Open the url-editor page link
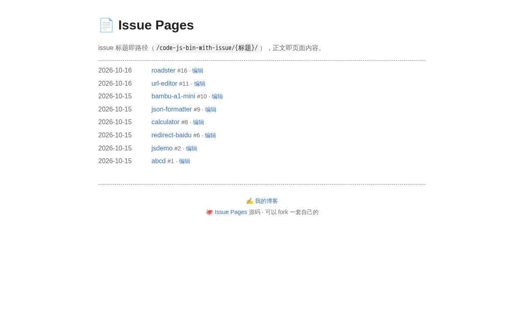The width and height of the screenshot is (524, 328). [164, 84]
